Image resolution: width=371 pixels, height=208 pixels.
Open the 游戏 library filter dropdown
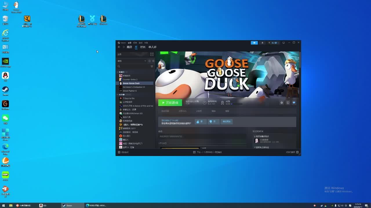point(132,61)
